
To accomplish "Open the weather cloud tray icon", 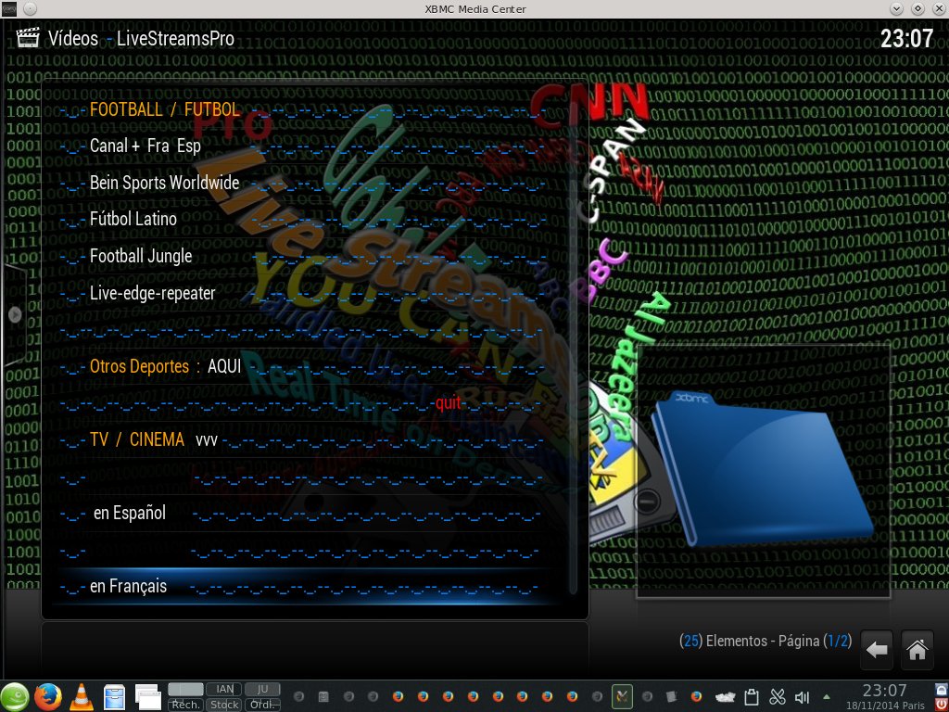I will pyautogui.click(x=725, y=697).
